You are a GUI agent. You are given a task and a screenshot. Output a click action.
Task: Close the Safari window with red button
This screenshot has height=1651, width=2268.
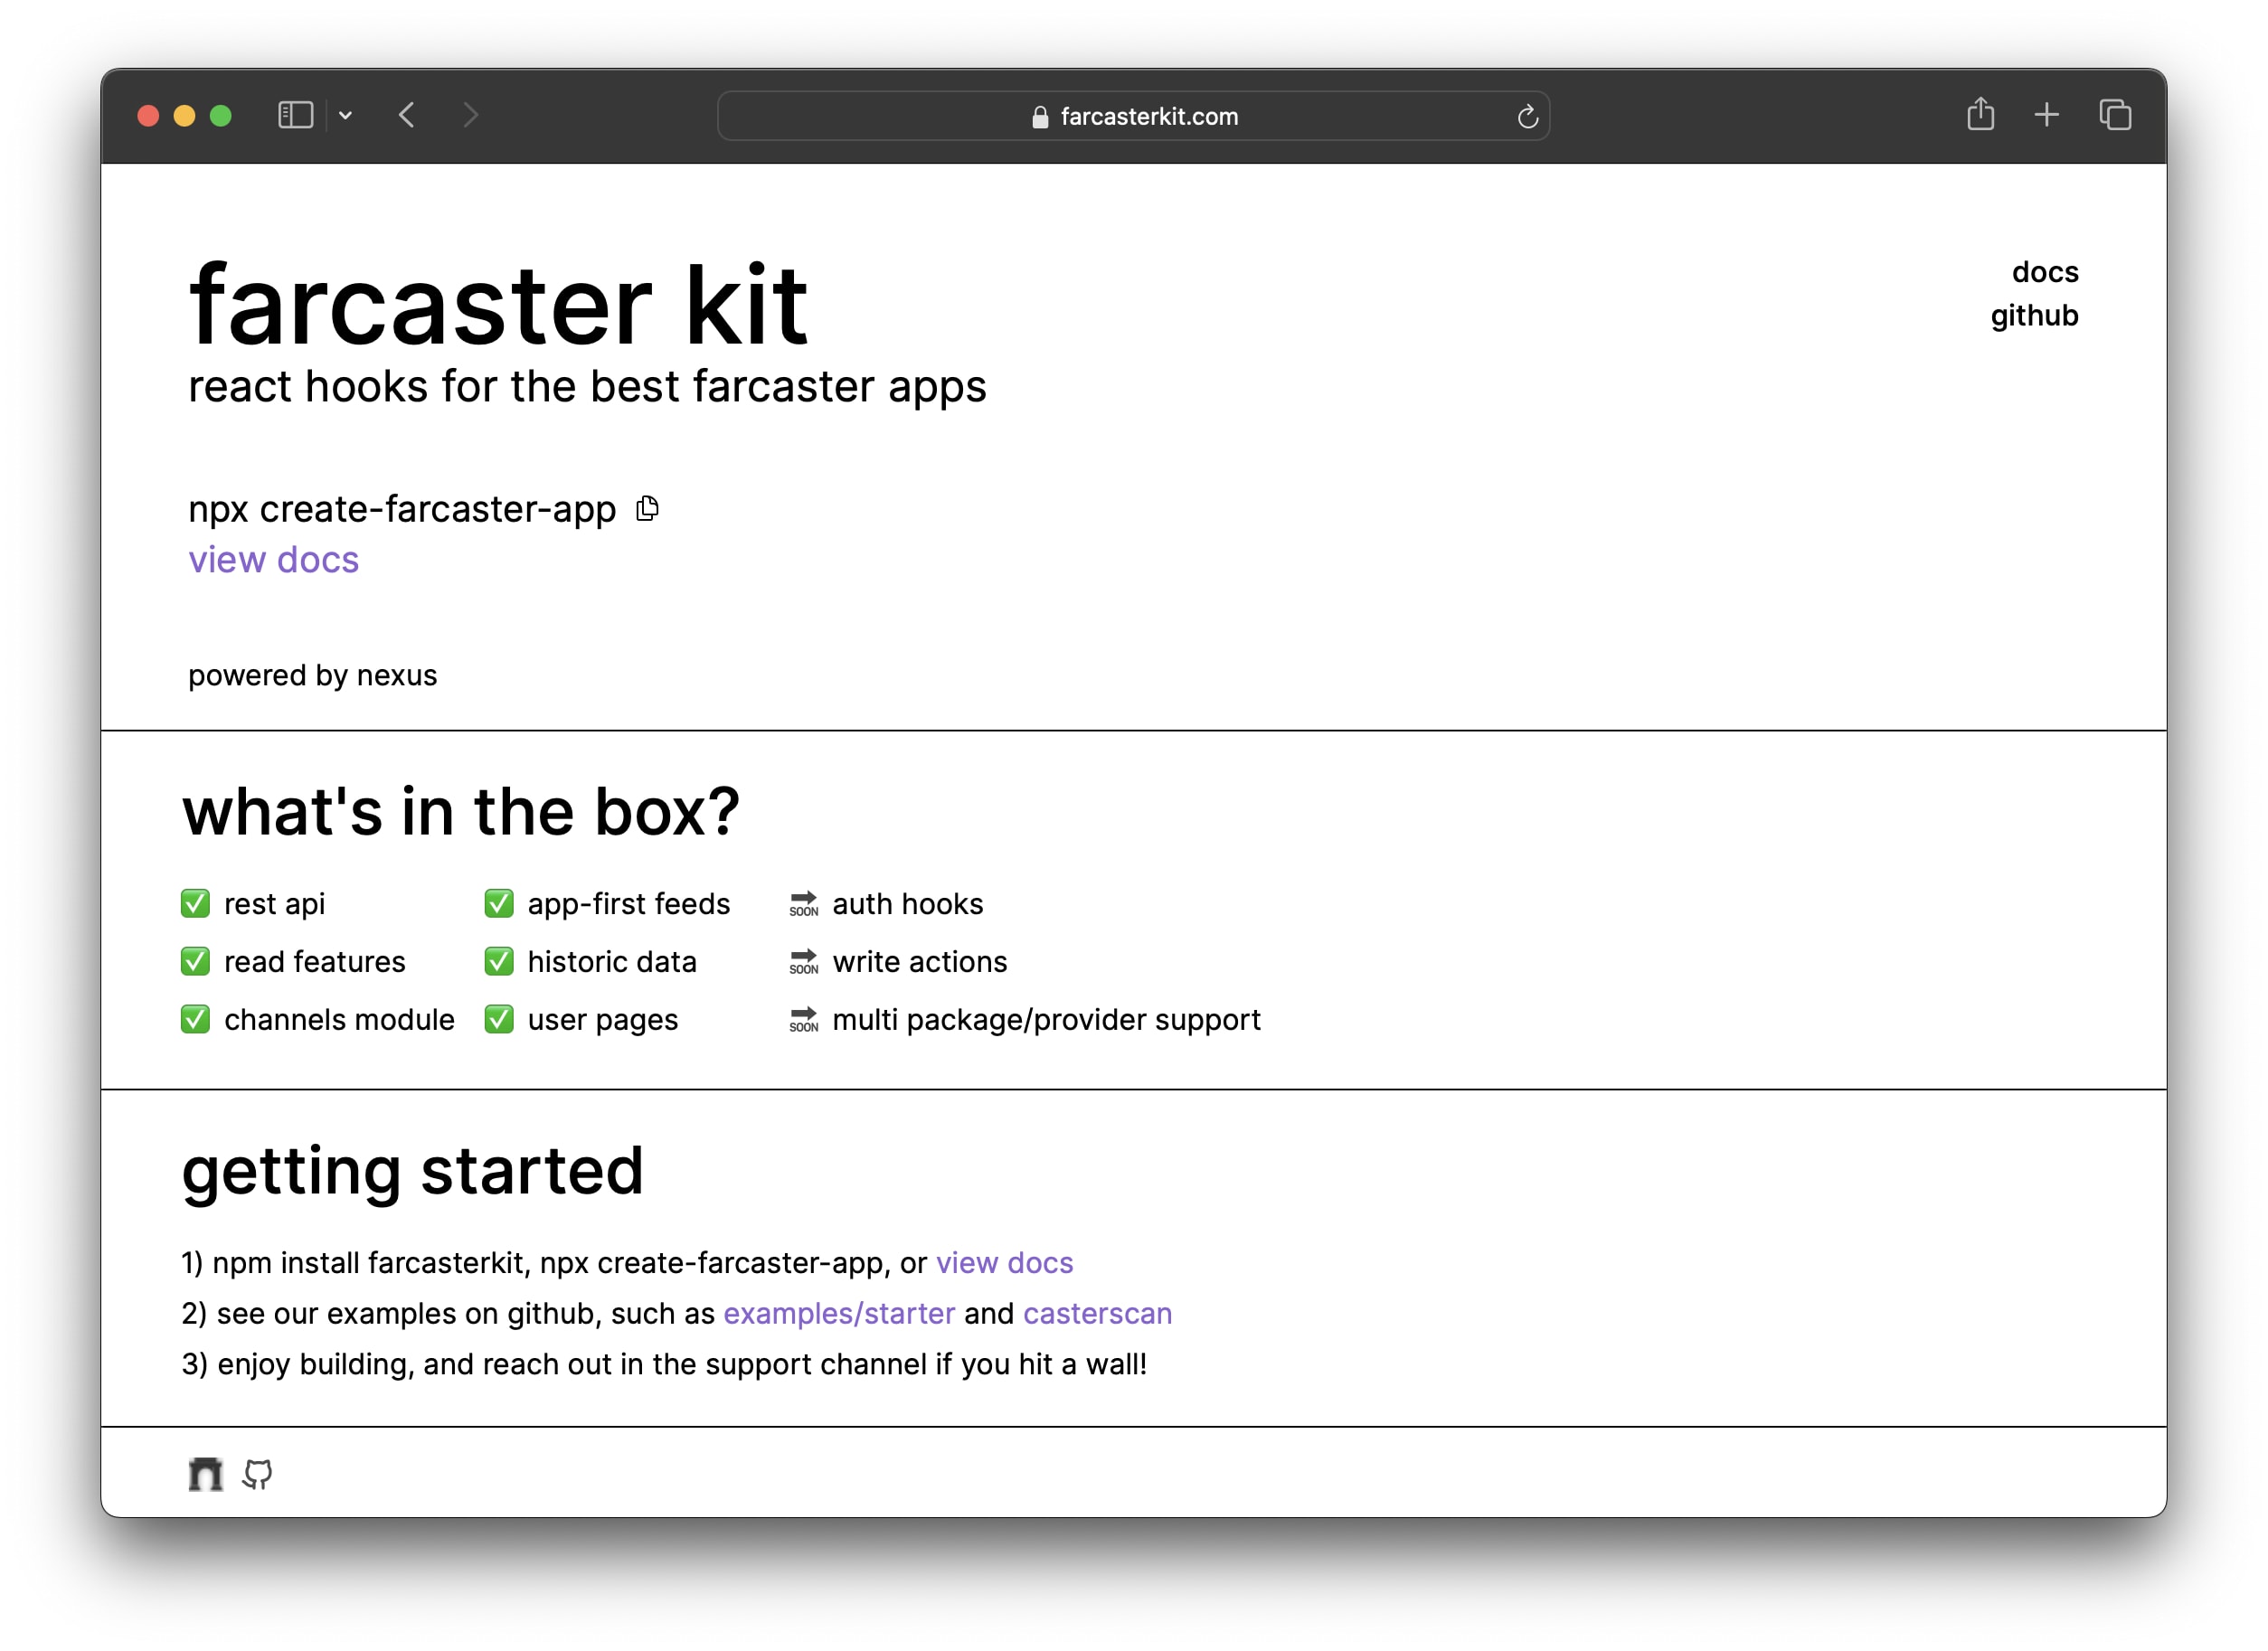coord(148,116)
